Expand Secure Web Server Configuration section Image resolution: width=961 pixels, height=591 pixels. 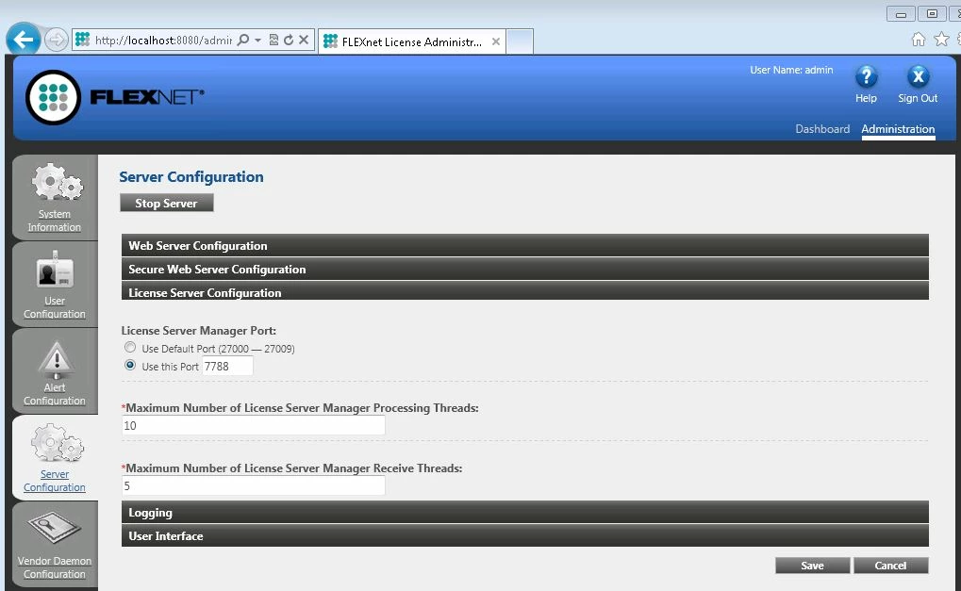coord(524,269)
